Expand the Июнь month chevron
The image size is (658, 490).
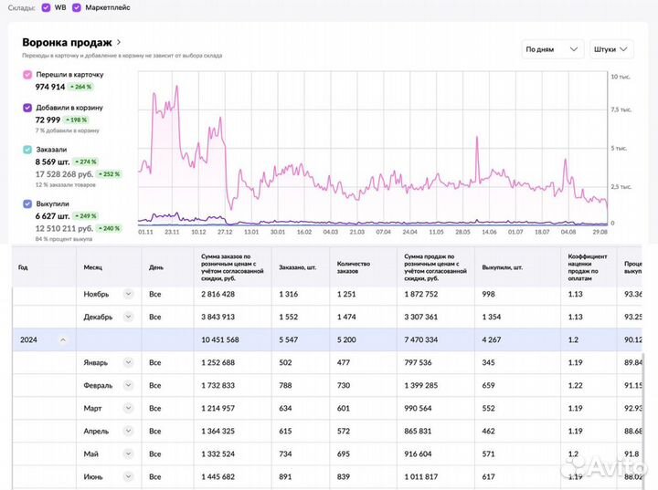click(x=128, y=475)
